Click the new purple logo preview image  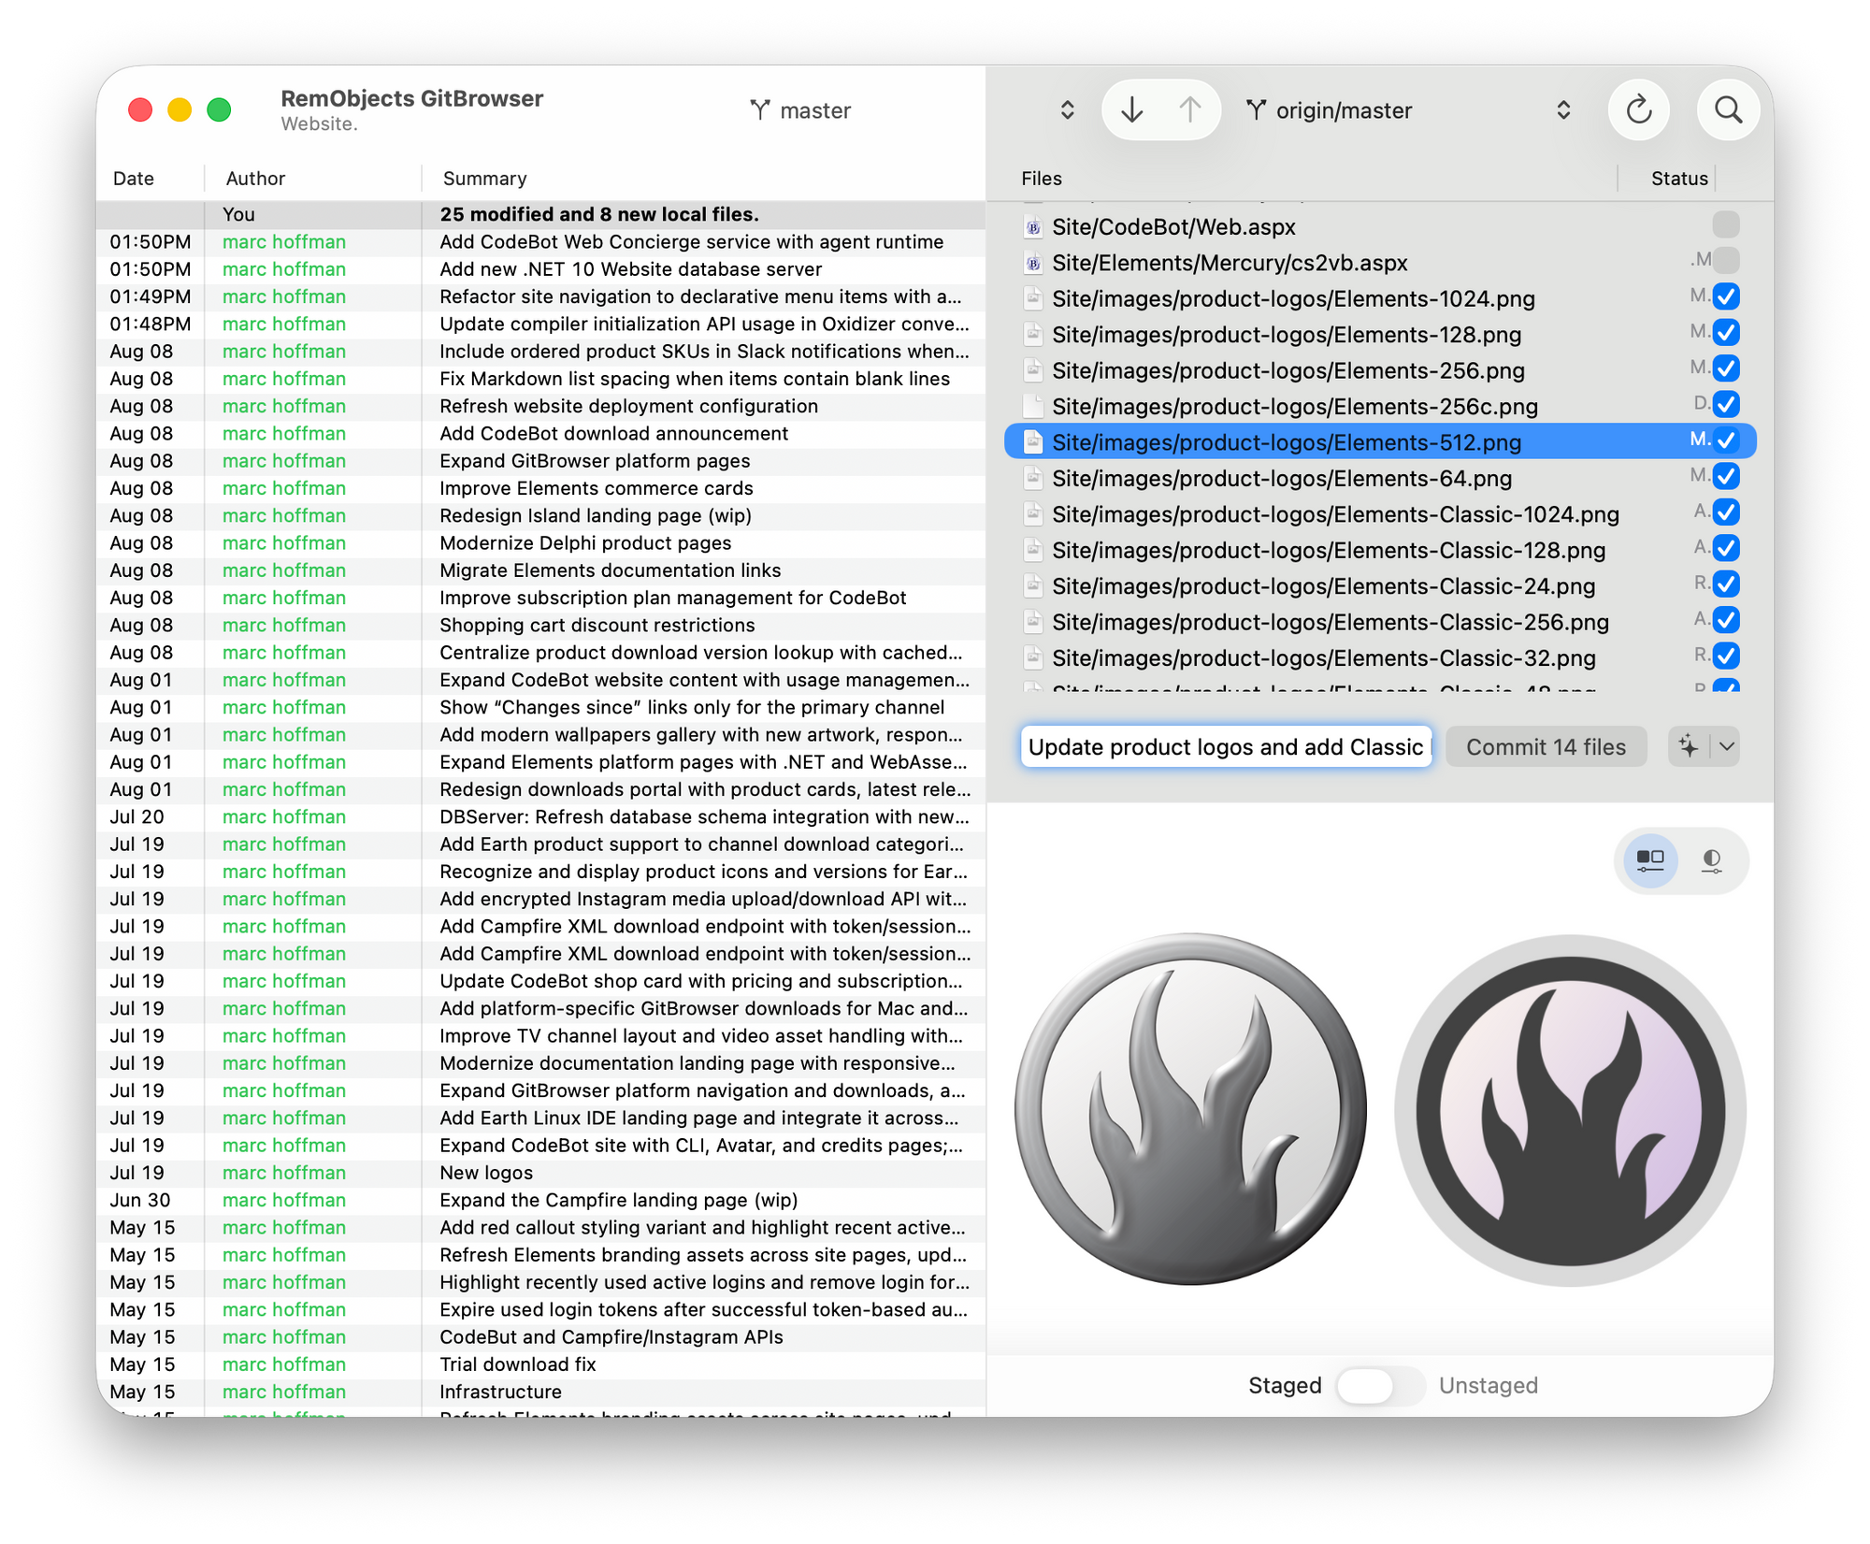[x=1570, y=1110]
